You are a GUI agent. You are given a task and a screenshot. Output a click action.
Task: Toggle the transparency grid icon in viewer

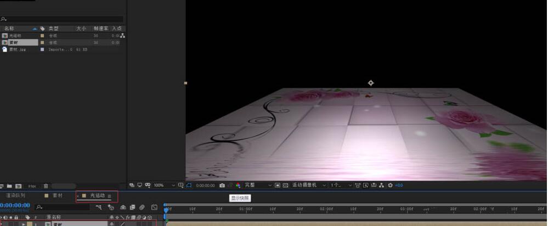click(286, 185)
